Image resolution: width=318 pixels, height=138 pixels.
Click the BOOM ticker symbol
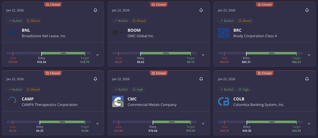click(134, 30)
